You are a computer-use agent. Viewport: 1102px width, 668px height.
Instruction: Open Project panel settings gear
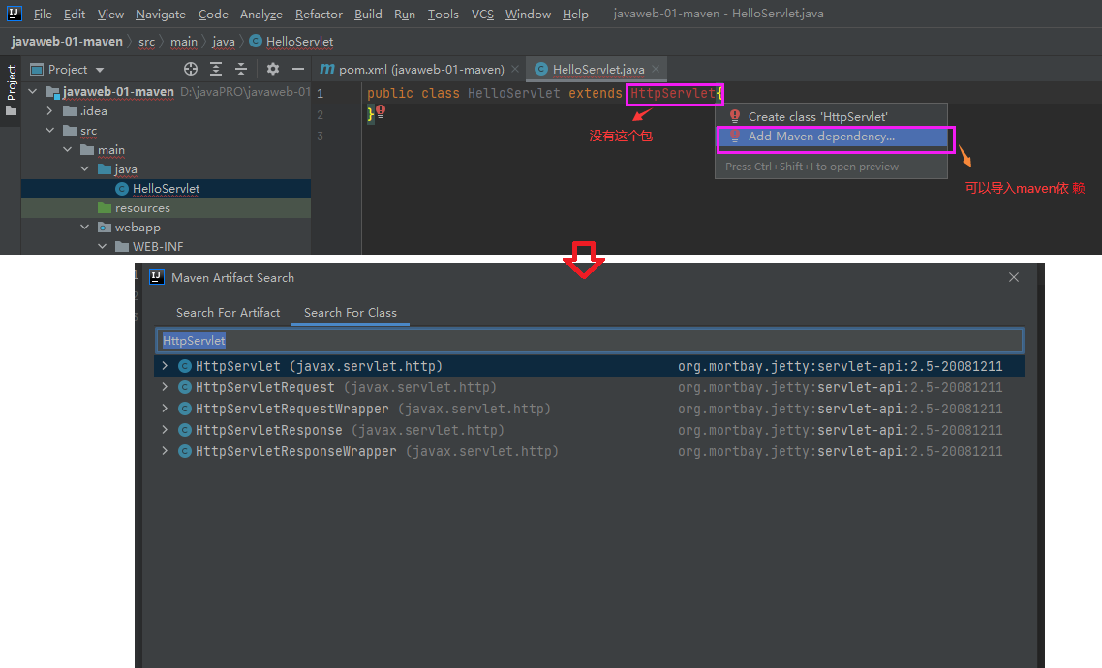click(273, 69)
